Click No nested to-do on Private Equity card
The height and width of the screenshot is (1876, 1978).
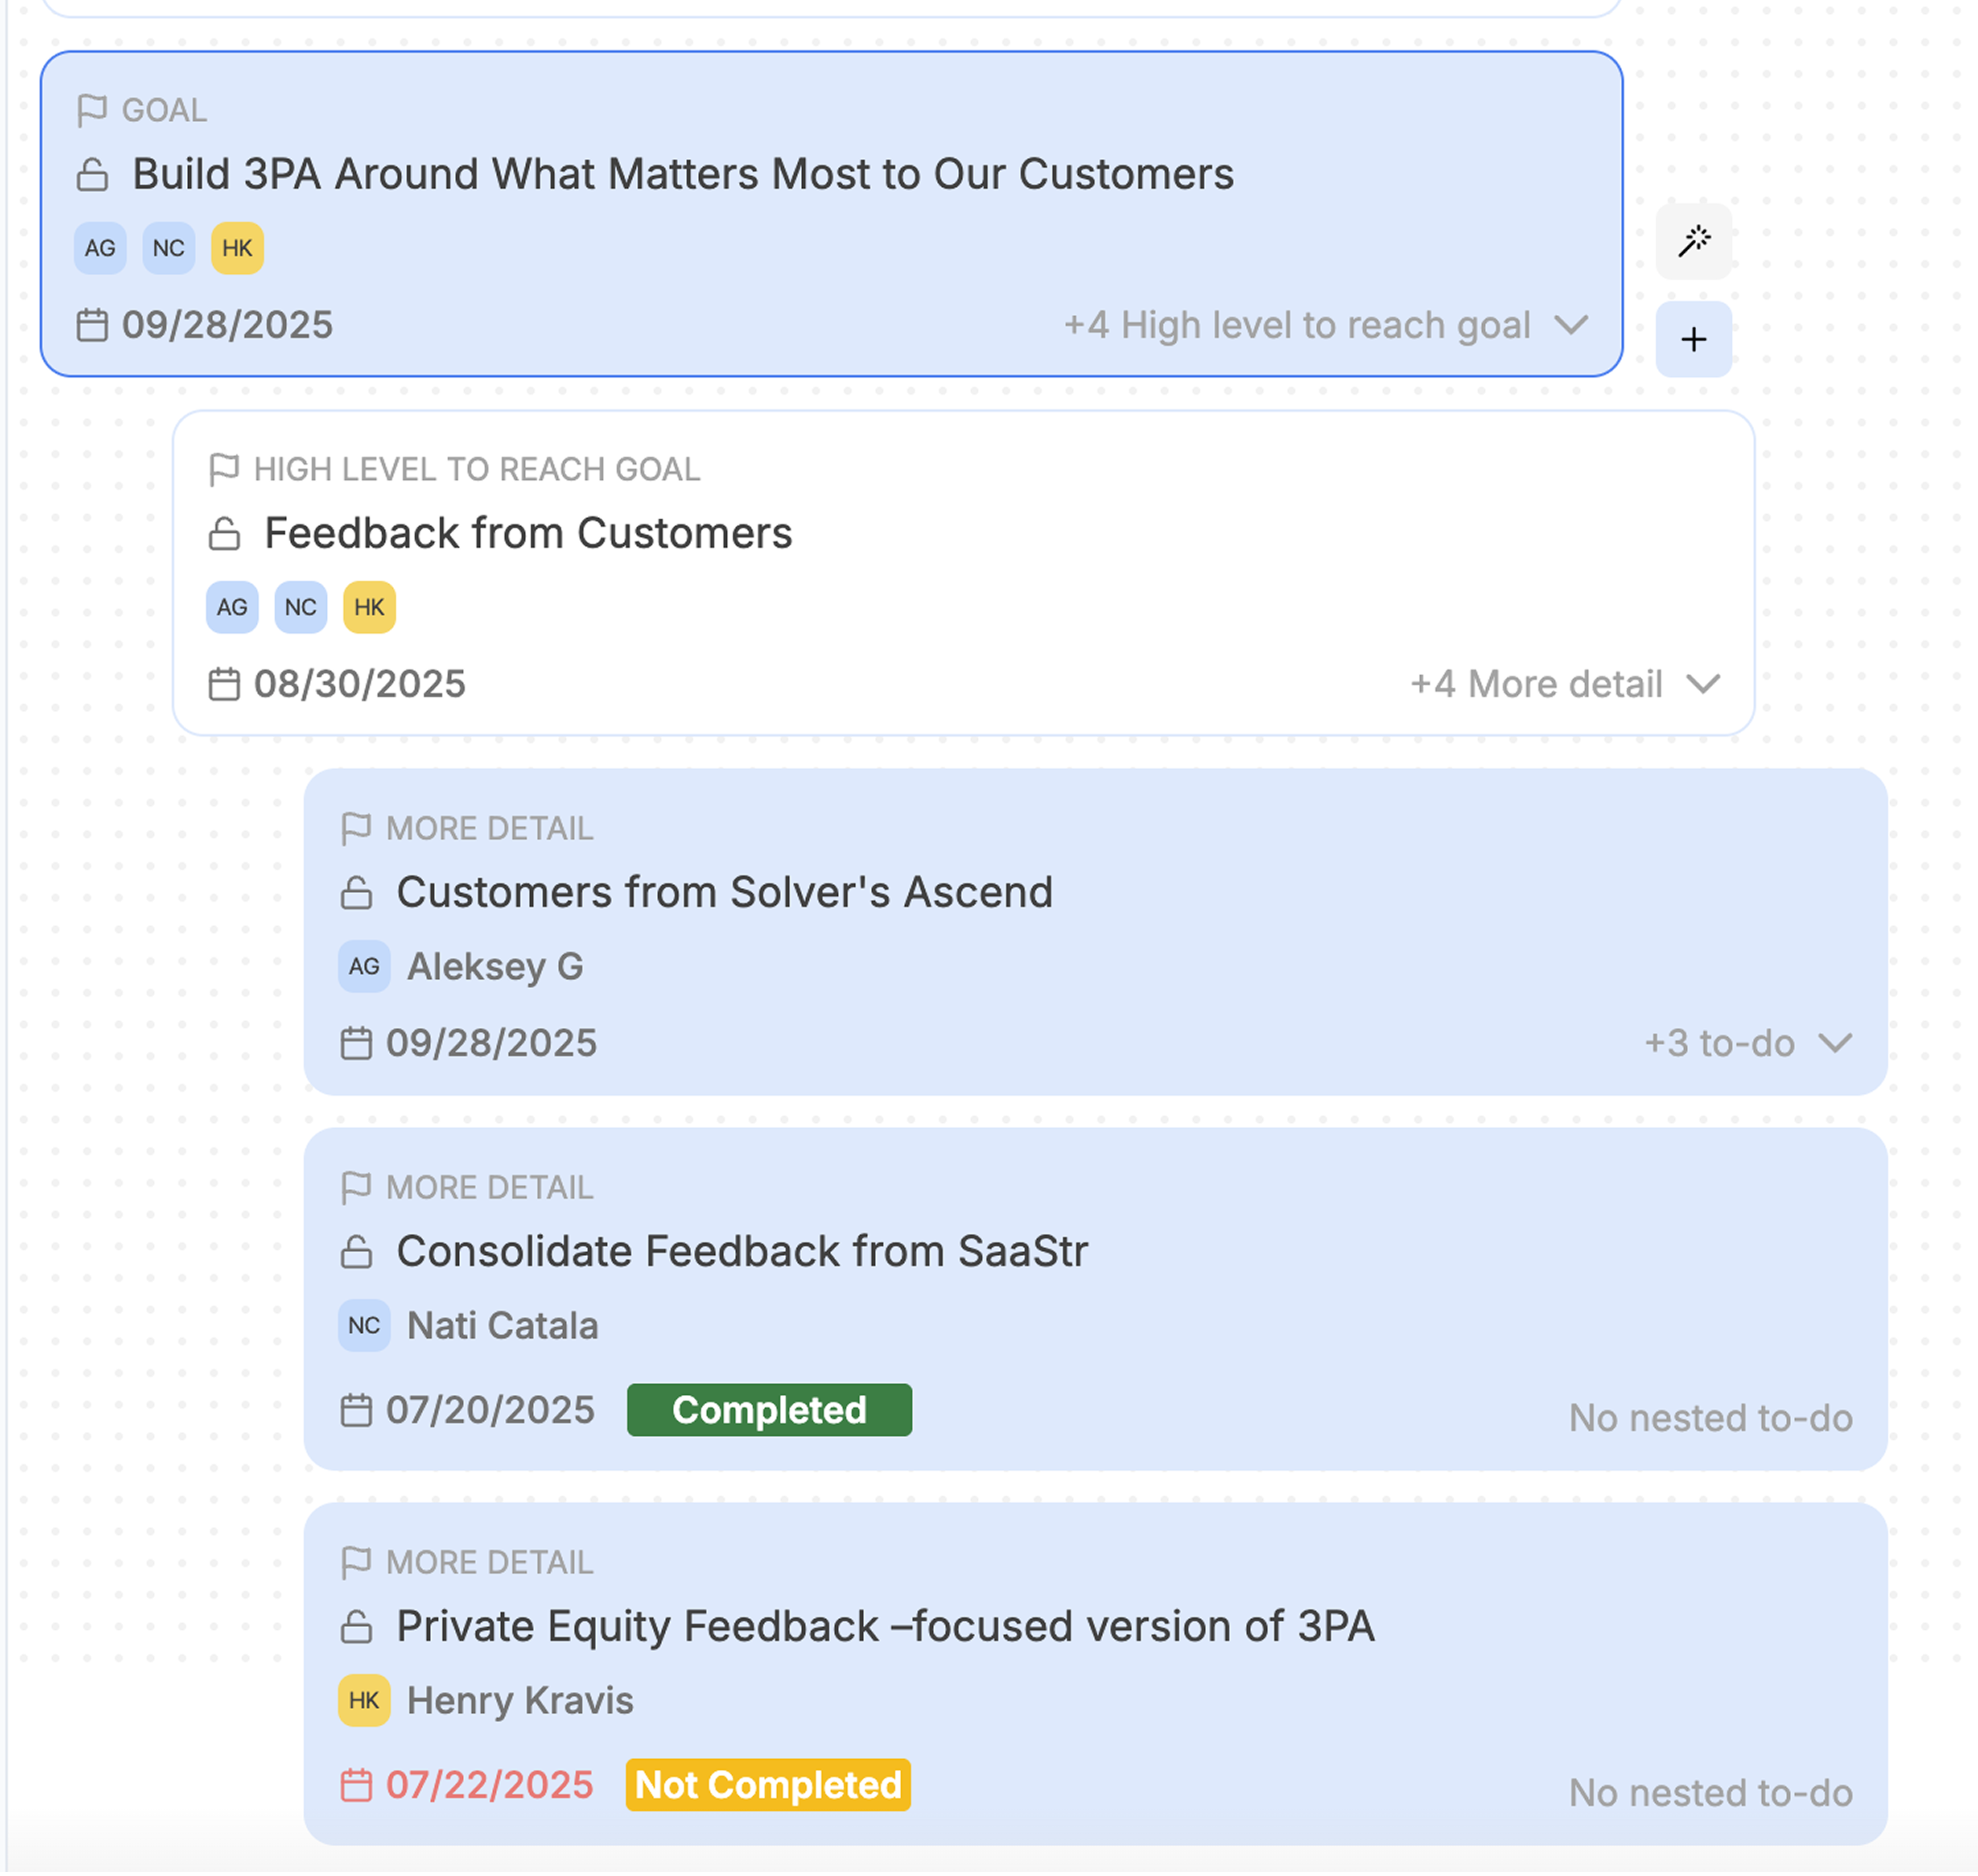point(1710,1793)
